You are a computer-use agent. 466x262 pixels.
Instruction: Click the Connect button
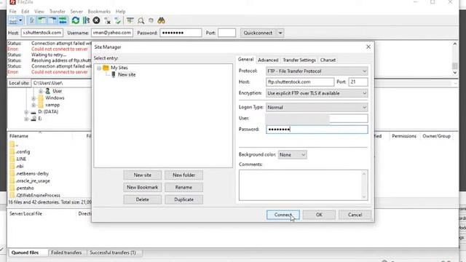coord(283,215)
